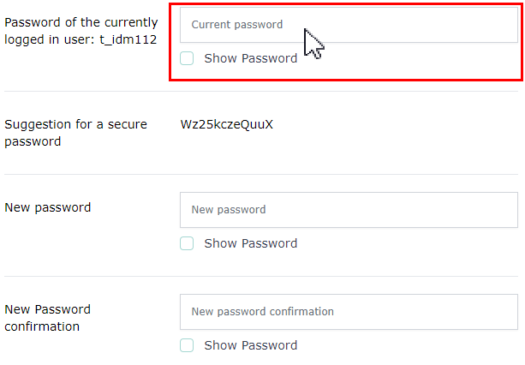Screen dimensions: 525x365
Task: Click the word 'confirmation' in the left label
Action: pos(42,326)
